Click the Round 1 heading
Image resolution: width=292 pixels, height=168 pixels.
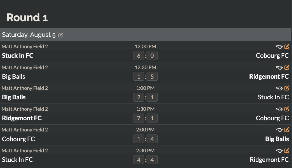(x=27, y=18)
